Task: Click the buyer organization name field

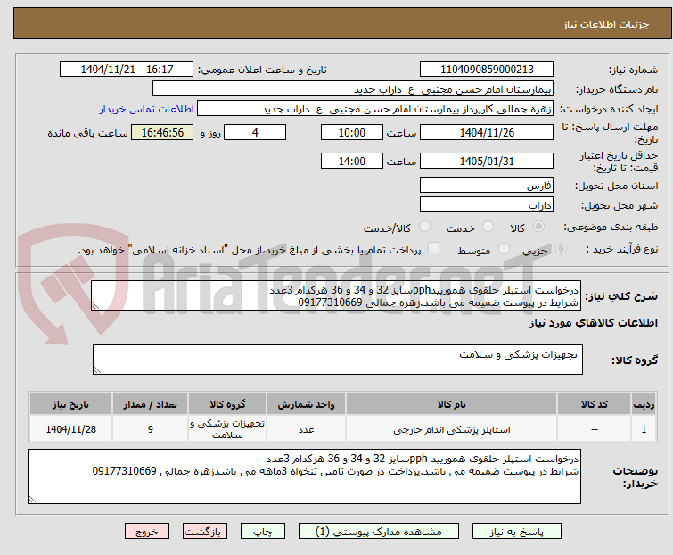Action: [353, 89]
